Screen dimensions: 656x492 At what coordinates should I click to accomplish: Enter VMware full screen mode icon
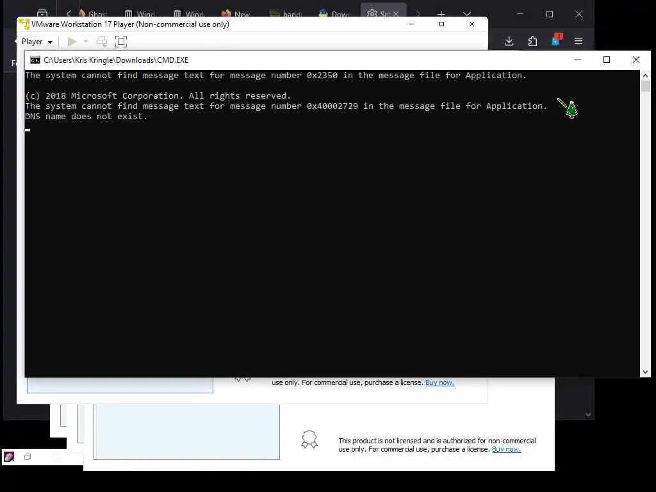pyautogui.click(x=121, y=42)
